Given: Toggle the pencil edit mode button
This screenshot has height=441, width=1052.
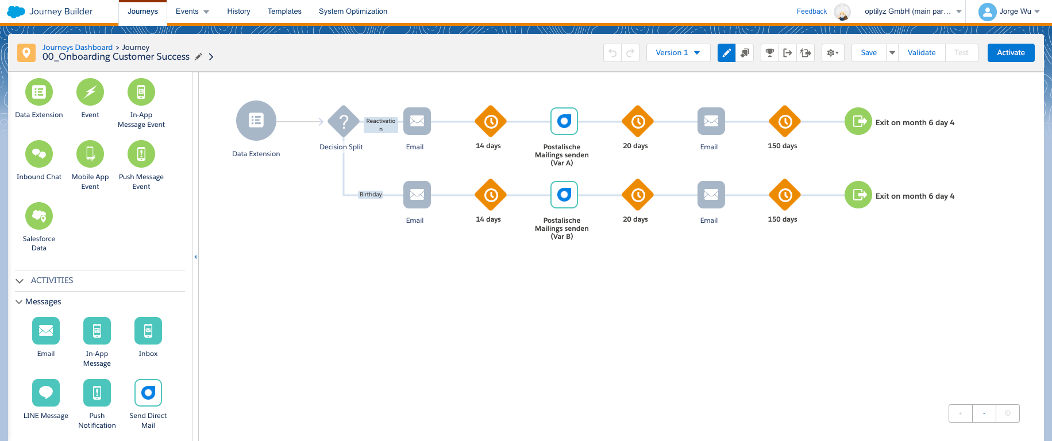Looking at the screenshot, I should tap(727, 53).
